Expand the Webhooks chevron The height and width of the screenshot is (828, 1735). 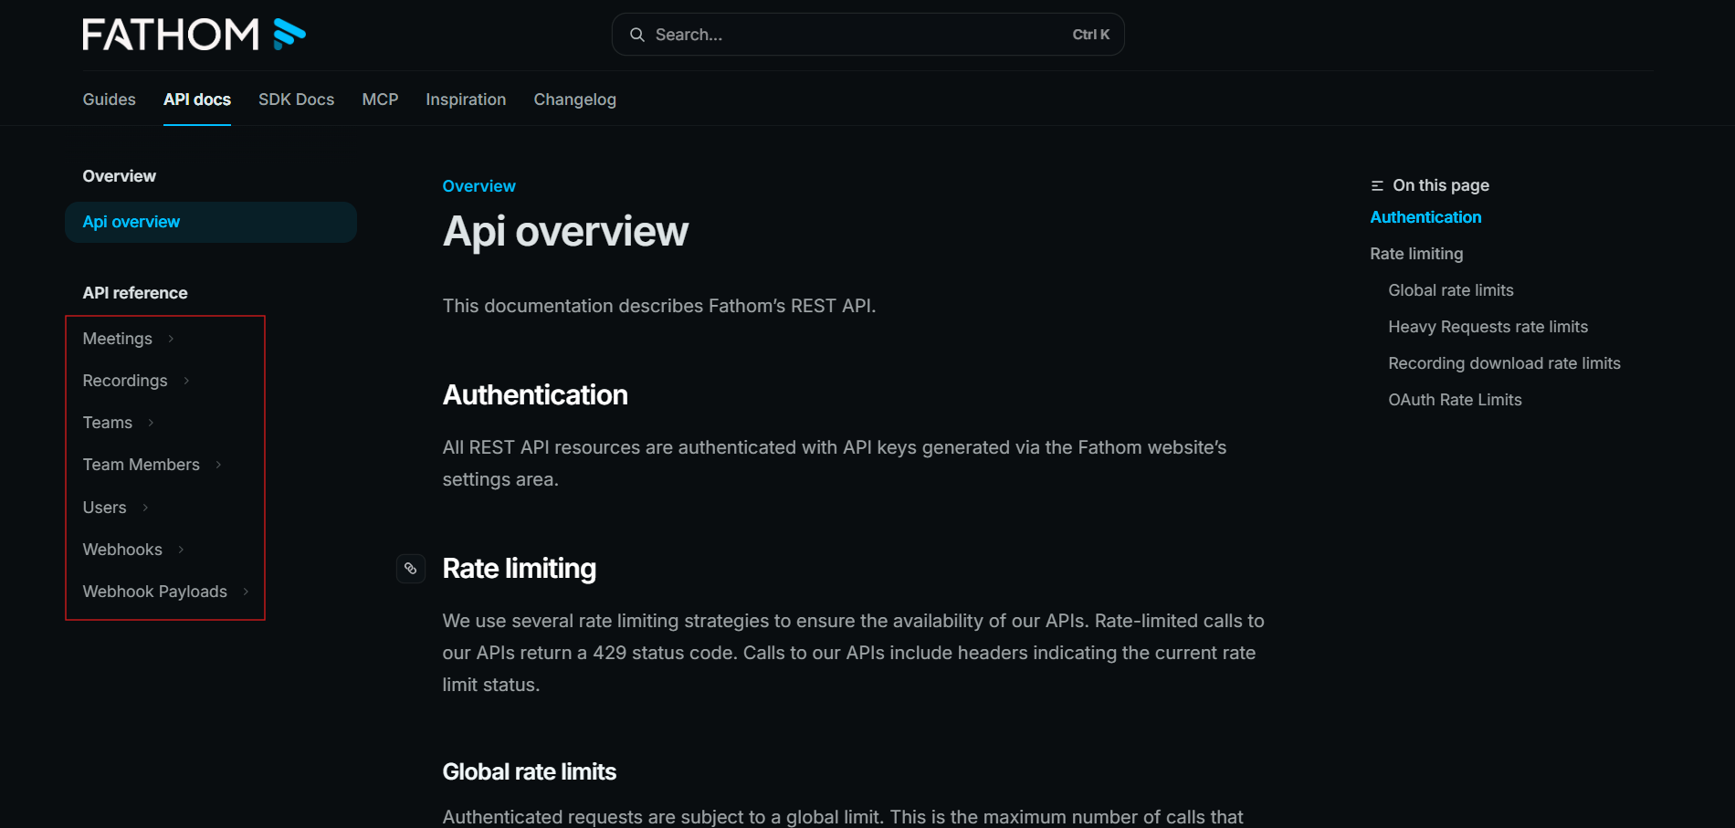click(x=181, y=550)
